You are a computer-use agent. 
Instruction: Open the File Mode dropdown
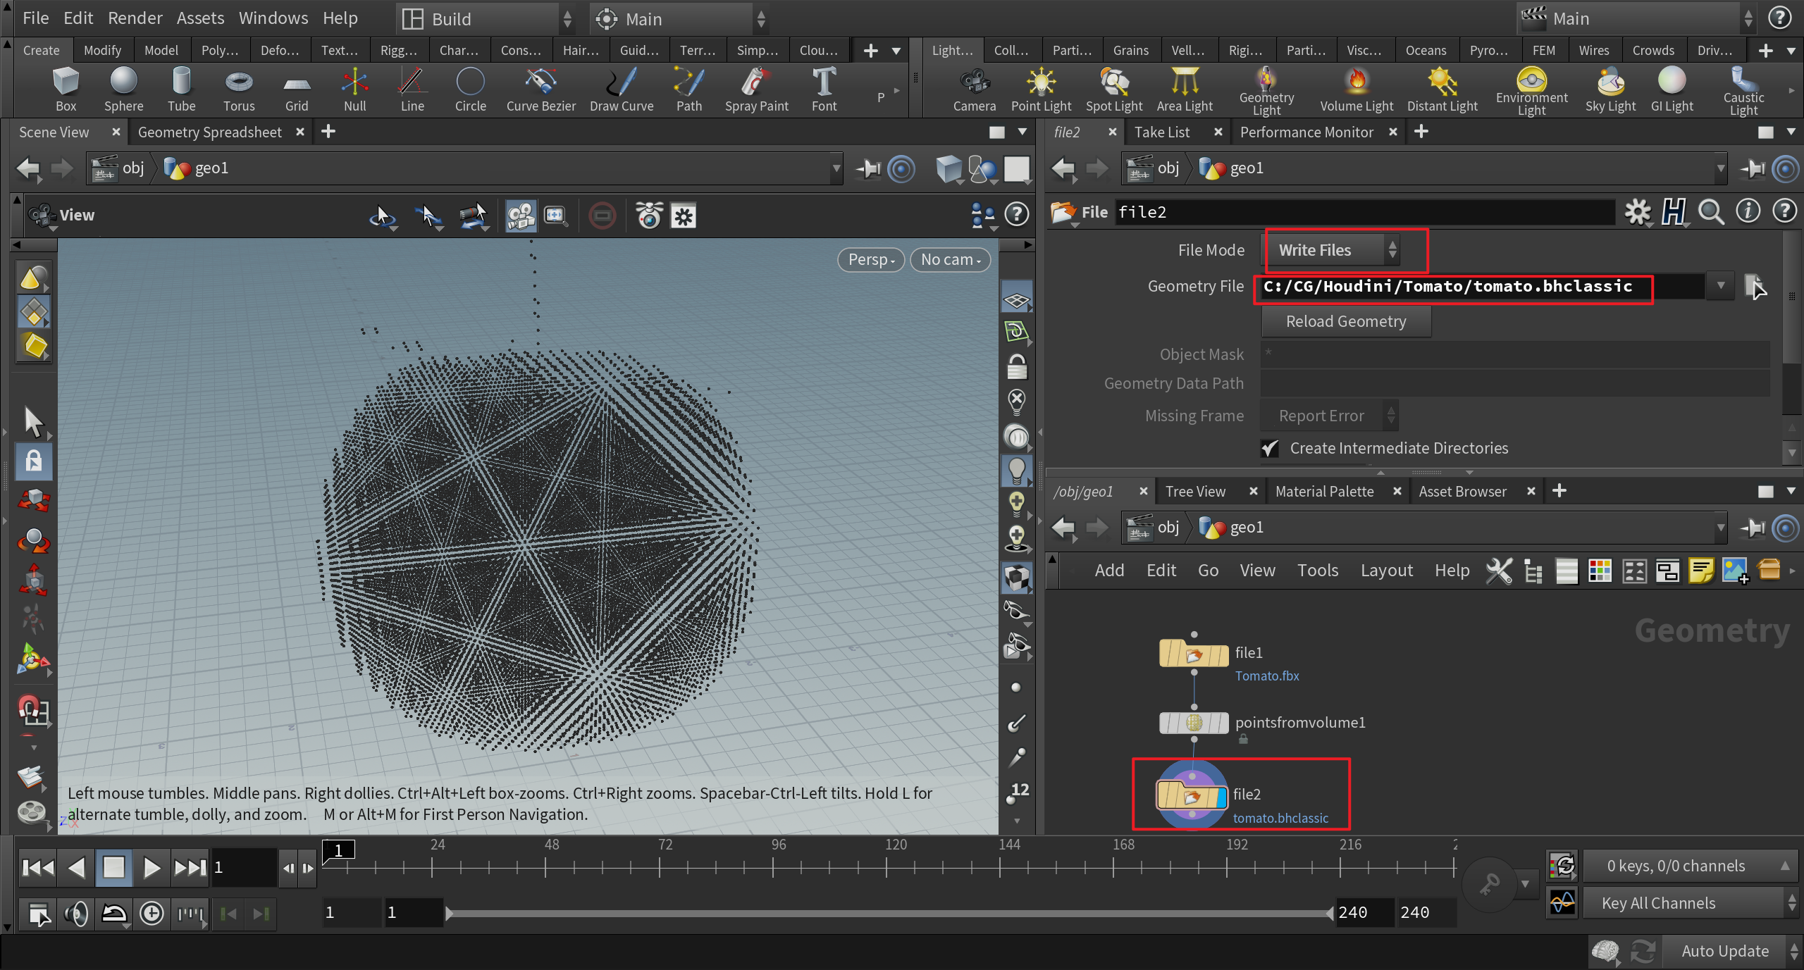(x=1331, y=250)
